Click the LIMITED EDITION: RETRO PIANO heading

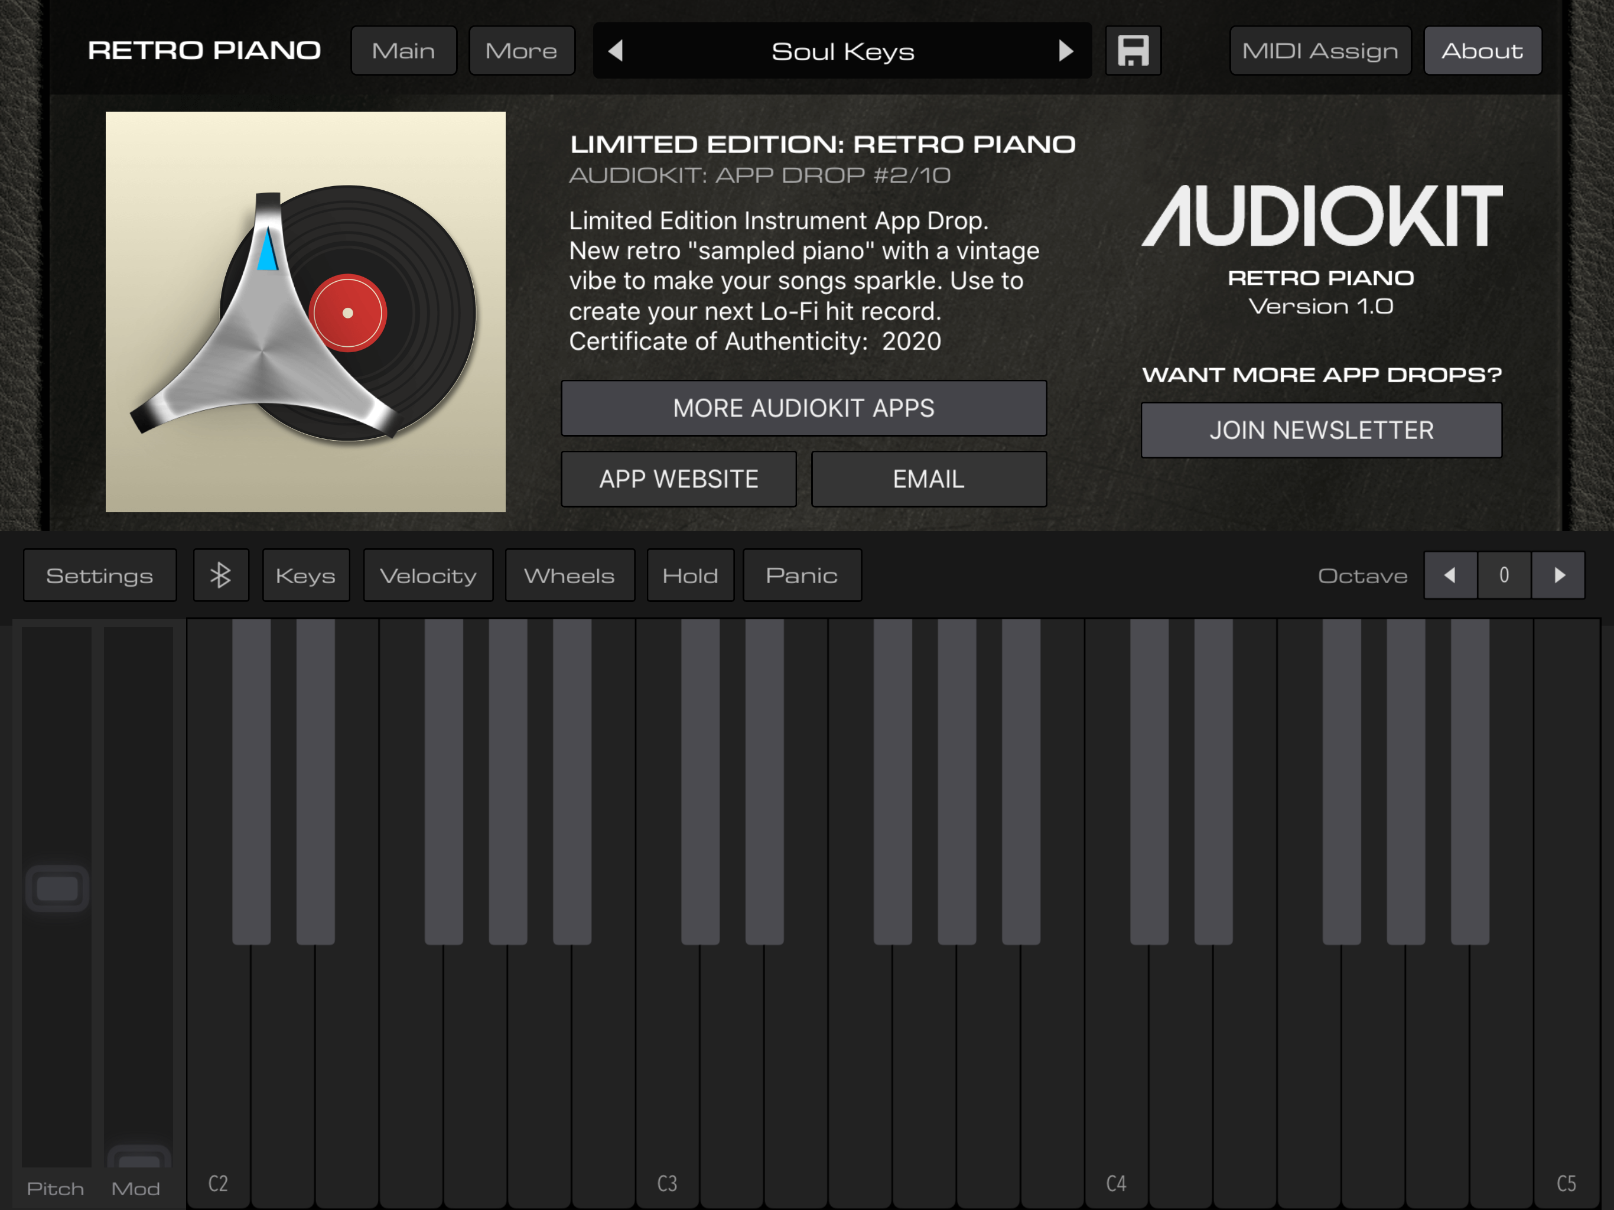click(822, 144)
